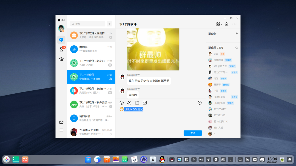This screenshot has width=296, height=166.
Task: Open the emoji picker in message toolbar
Action: [122, 103]
